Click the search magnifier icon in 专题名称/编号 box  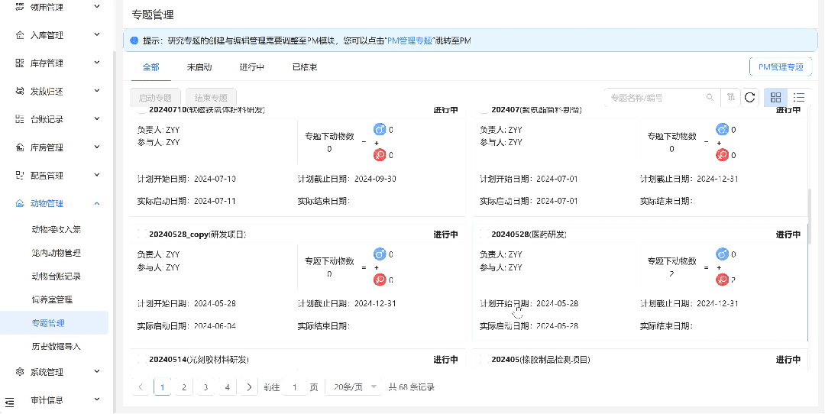710,97
